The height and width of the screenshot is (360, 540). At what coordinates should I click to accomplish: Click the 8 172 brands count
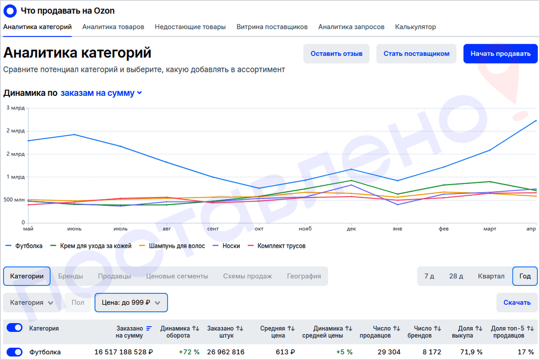pyautogui.click(x=432, y=352)
